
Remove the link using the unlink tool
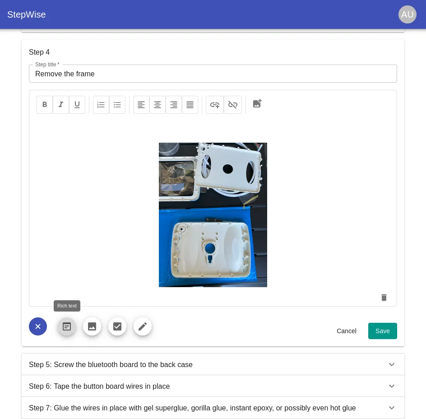[x=233, y=105]
